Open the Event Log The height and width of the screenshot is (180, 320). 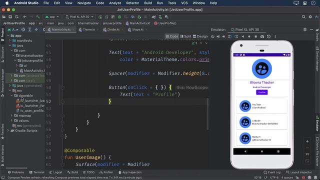272,172
